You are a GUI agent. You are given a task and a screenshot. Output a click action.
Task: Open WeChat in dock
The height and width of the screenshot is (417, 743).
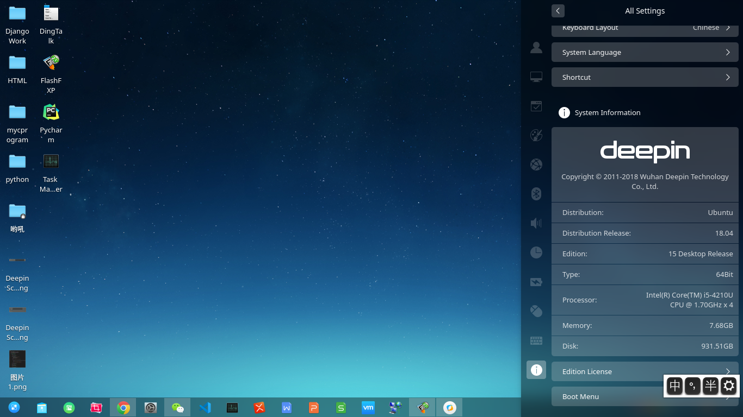[178, 407]
